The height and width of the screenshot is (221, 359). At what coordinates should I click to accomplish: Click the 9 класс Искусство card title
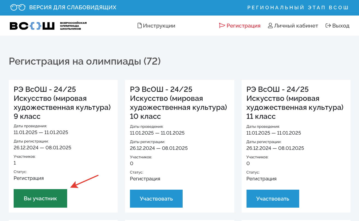click(x=62, y=103)
